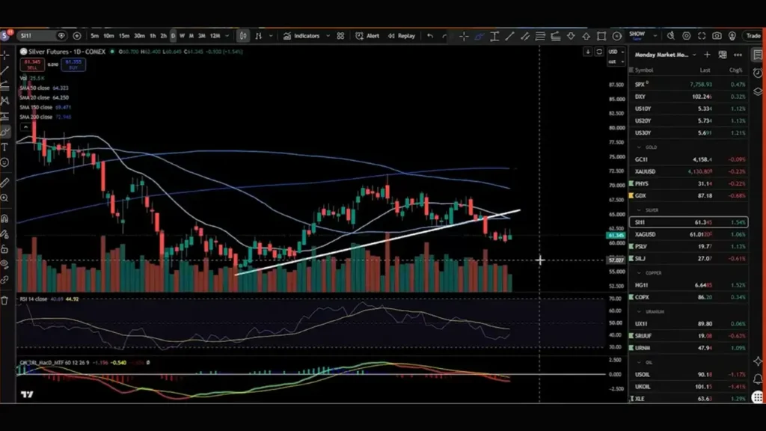This screenshot has height=431, width=766.
Task: Expand the Monday Market watchlist dropdown
Action: click(694, 55)
